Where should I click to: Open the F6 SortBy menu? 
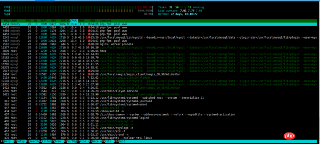70,141
